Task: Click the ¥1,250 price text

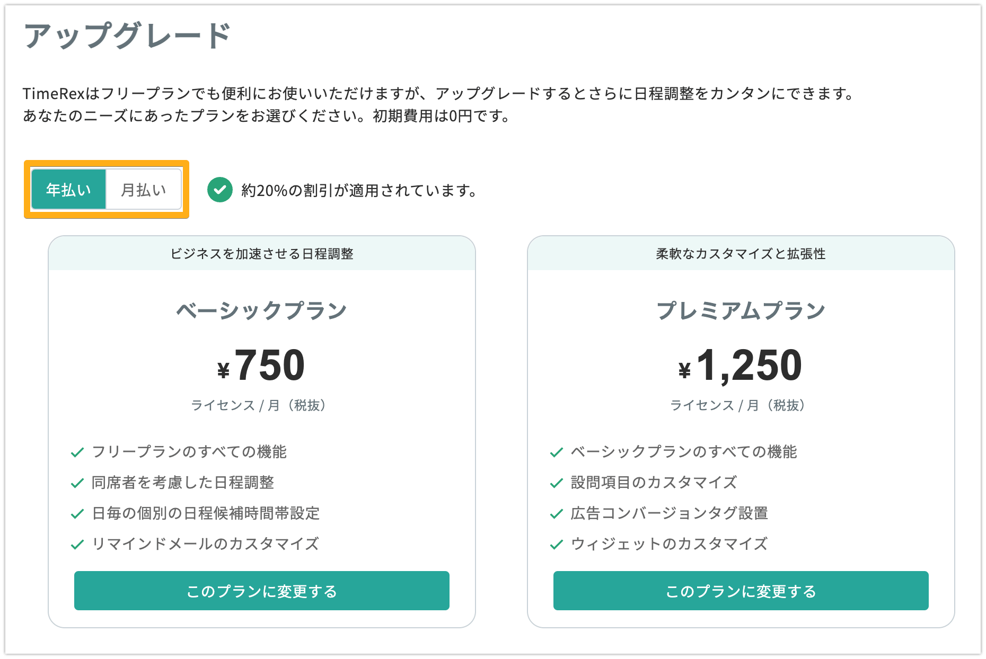Action: coord(741,366)
